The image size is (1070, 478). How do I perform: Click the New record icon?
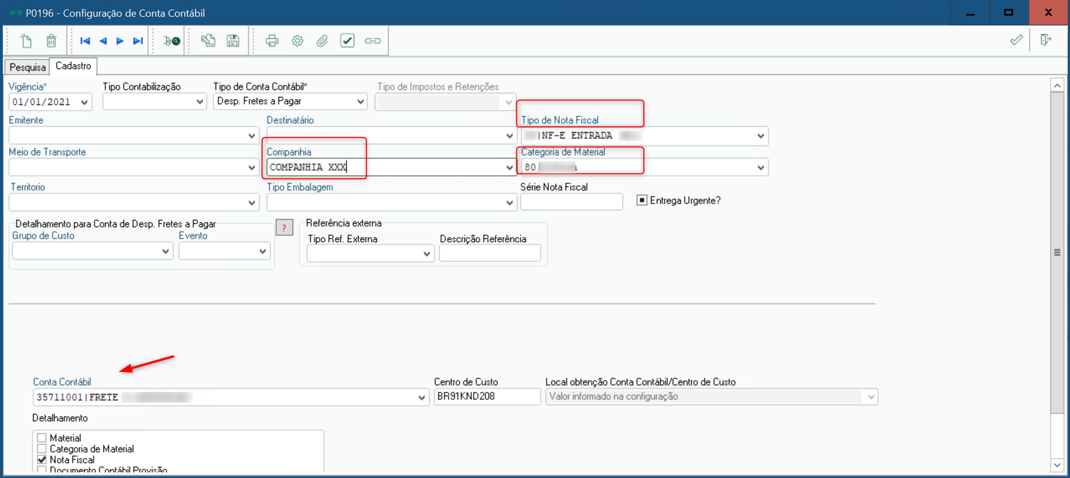point(26,41)
